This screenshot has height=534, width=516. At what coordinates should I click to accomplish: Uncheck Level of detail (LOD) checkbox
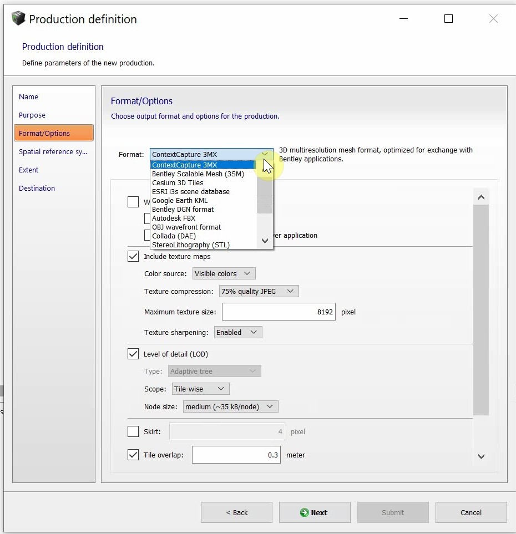pyautogui.click(x=133, y=354)
